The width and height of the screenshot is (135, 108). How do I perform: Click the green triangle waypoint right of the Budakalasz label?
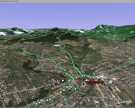pyautogui.click(x=106, y=83)
